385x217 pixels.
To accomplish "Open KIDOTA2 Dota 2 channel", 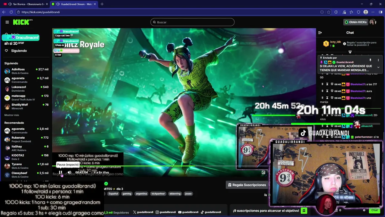I will point(26,157).
